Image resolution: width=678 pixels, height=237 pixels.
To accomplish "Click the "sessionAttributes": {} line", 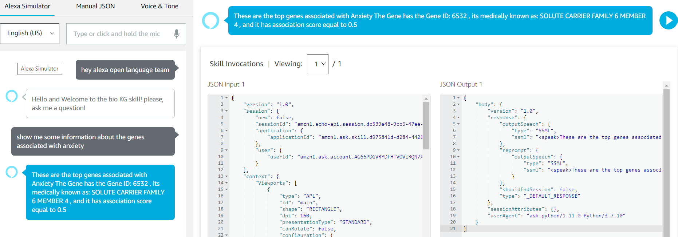I will point(523,209).
